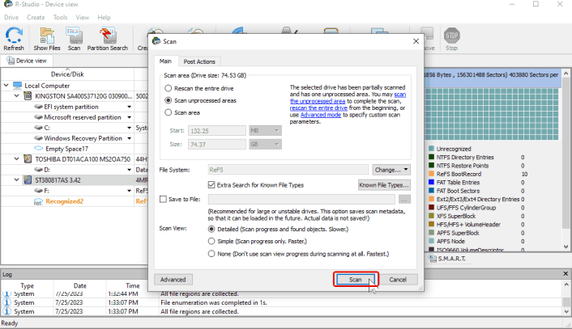The image size is (572, 329).
Task: Click the Log panel scrollbar down arrow
Action: click(x=566, y=311)
